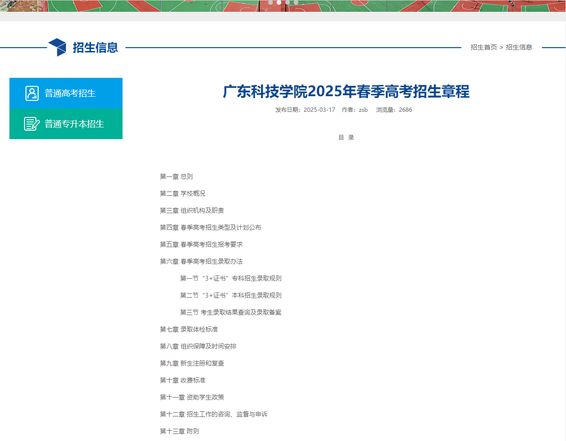The width and height of the screenshot is (566, 441).
Task: Open 第三节 考生录取结果查询及录取备案
Action: (230, 312)
